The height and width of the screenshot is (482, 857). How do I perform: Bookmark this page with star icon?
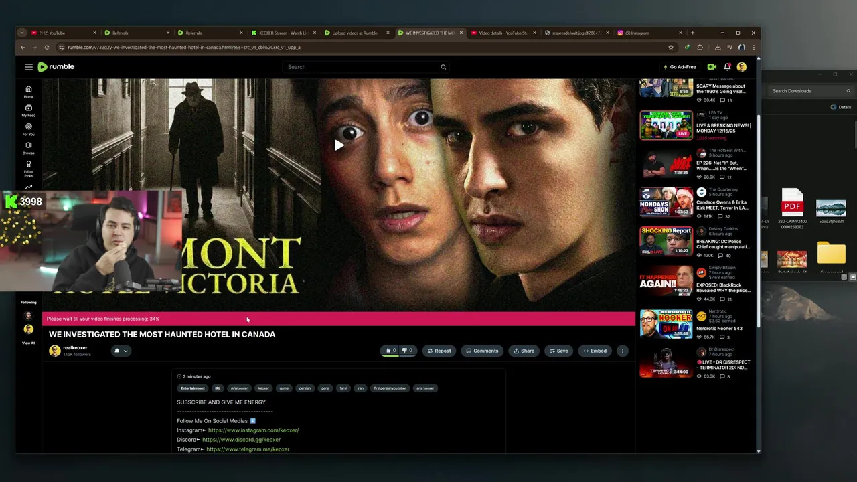pyautogui.click(x=671, y=48)
